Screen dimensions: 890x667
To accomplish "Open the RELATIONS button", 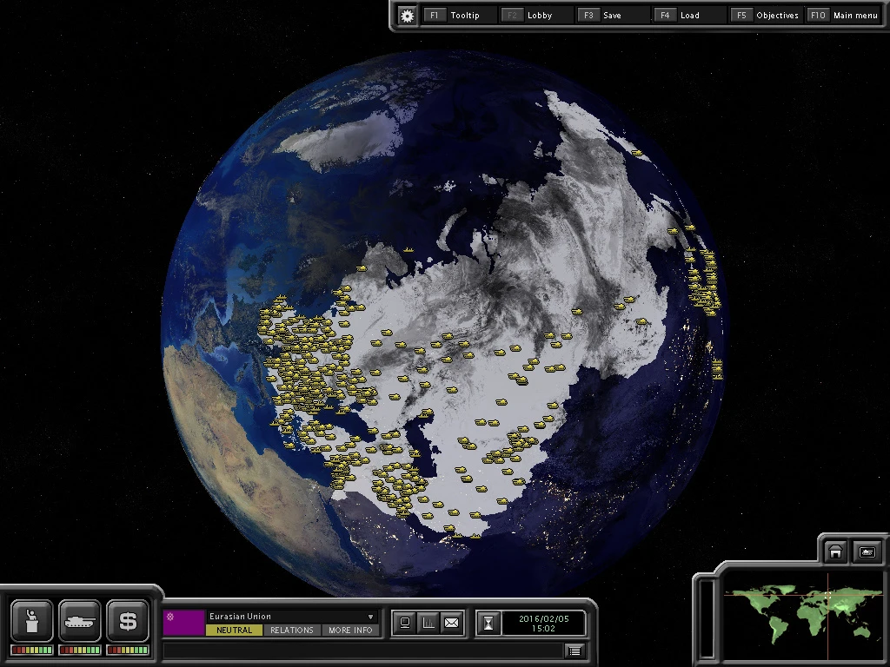I will pos(292,631).
